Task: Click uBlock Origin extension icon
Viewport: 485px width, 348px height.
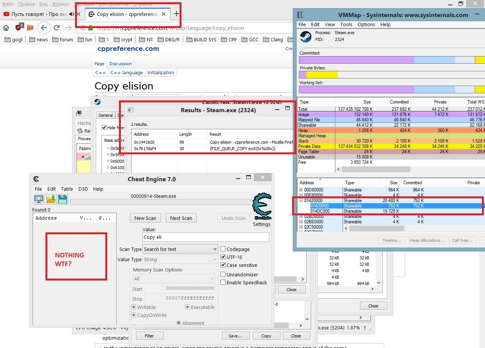Action: (x=19, y=27)
